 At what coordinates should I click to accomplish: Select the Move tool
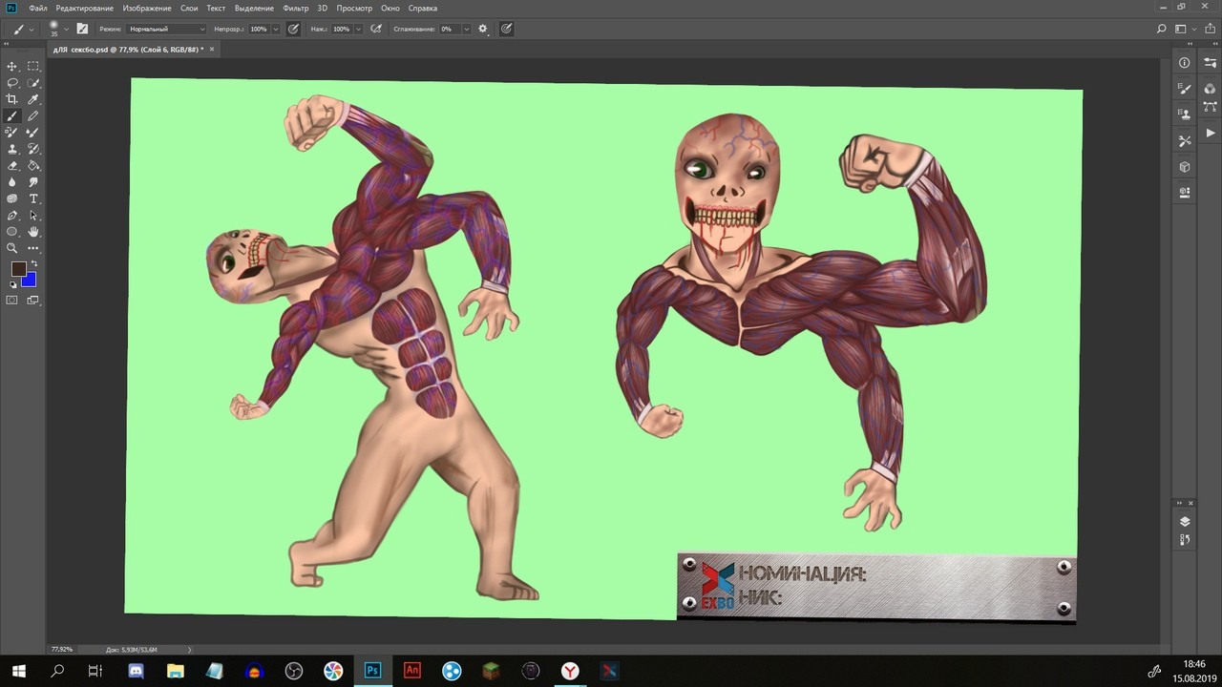pyautogui.click(x=12, y=67)
